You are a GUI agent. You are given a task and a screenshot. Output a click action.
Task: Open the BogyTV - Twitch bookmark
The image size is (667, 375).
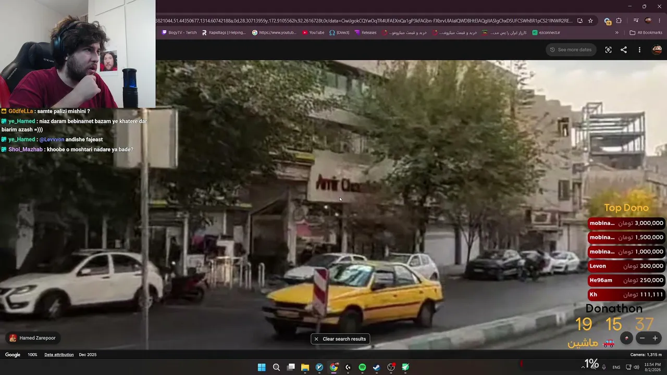click(179, 32)
